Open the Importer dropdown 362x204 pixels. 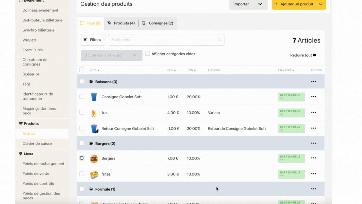[x=248, y=4]
